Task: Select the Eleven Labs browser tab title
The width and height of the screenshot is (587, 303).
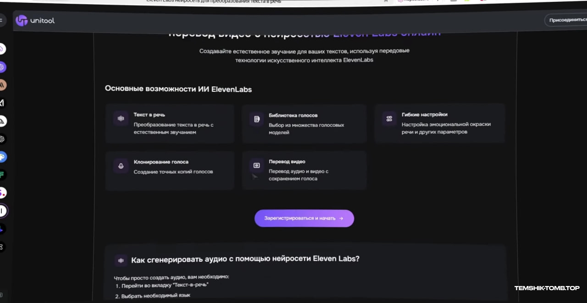Action: 214,1
